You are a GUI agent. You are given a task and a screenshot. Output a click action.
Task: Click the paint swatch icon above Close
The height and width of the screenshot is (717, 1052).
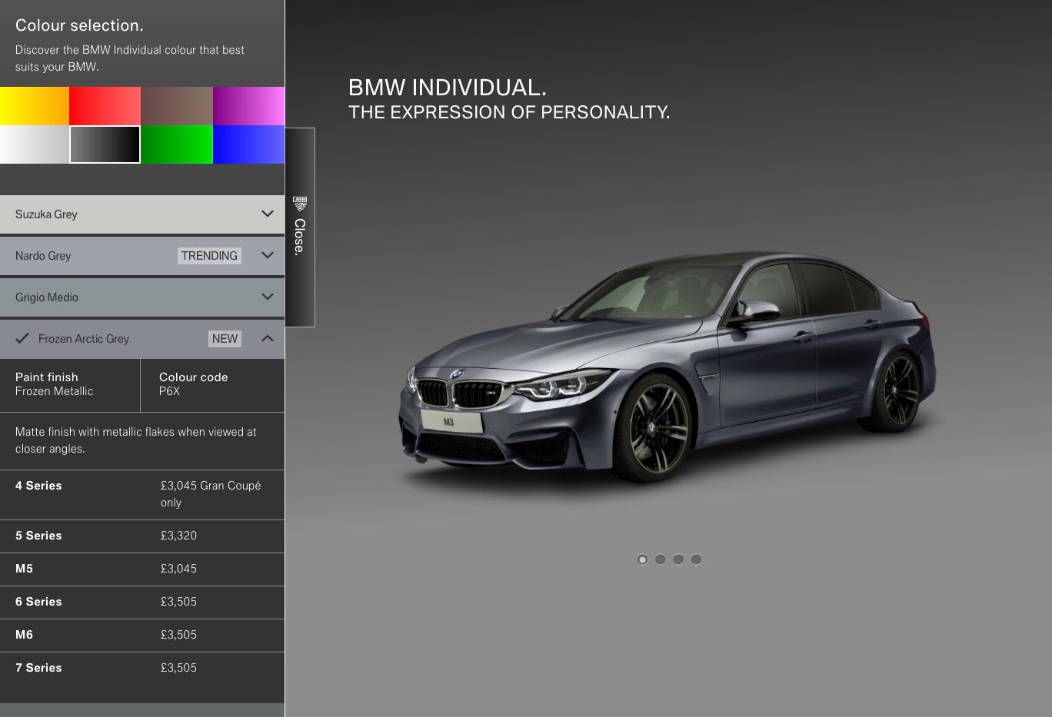pos(300,204)
